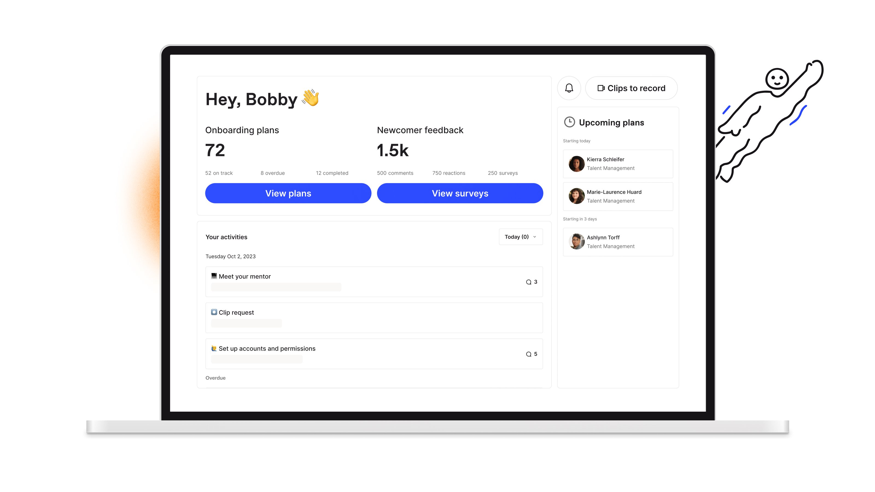Image resolution: width=875 pixels, height=492 pixels.
Task: Expand the Your activities date filter
Action: (520, 236)
